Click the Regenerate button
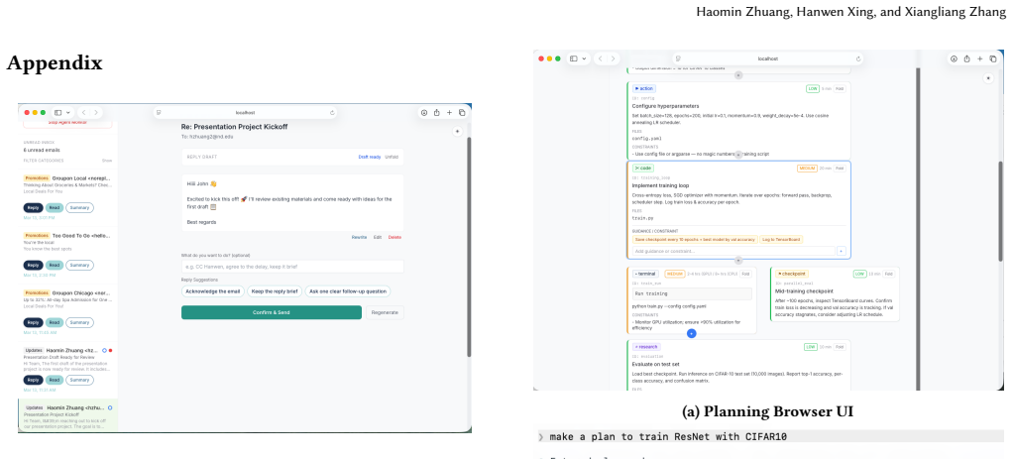This screenshot has width=1013, height=459. 385,312
